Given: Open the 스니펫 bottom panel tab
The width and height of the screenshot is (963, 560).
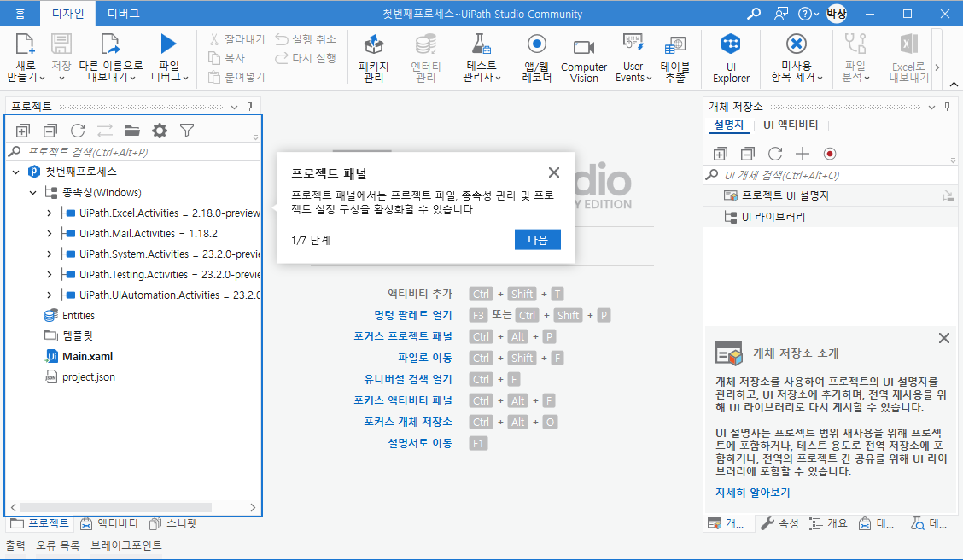Looking at the screenshot, I should point(174,523).
